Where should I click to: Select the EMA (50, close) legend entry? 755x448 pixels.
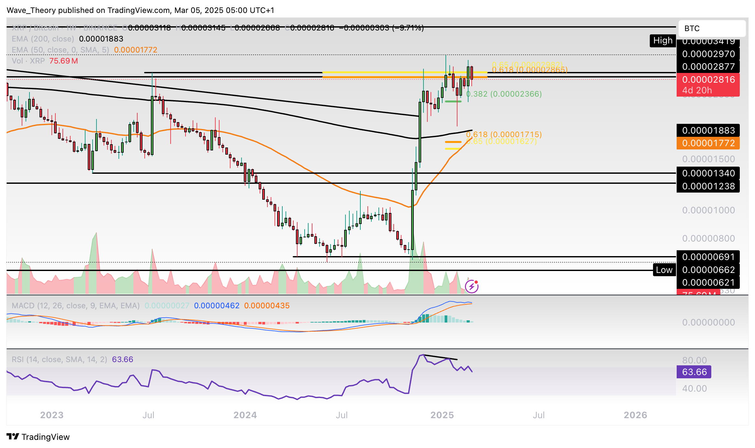[60, 50]
